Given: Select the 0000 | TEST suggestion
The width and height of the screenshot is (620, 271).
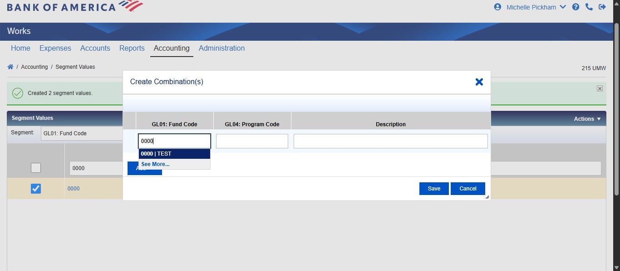Looking at the screenshot, I should [174, 153].
